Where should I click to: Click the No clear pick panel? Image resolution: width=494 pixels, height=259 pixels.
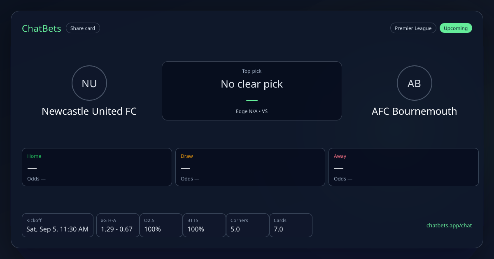(252, 91)
